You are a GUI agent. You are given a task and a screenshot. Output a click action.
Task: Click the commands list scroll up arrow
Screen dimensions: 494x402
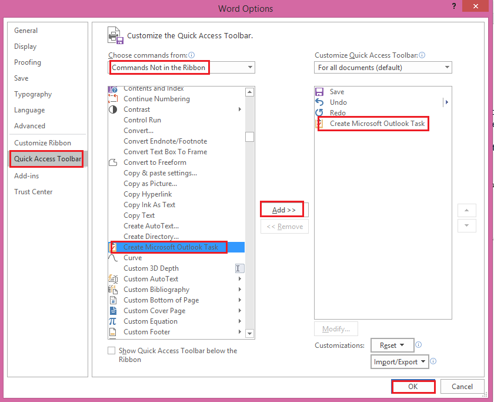click(x=249, y=92)
